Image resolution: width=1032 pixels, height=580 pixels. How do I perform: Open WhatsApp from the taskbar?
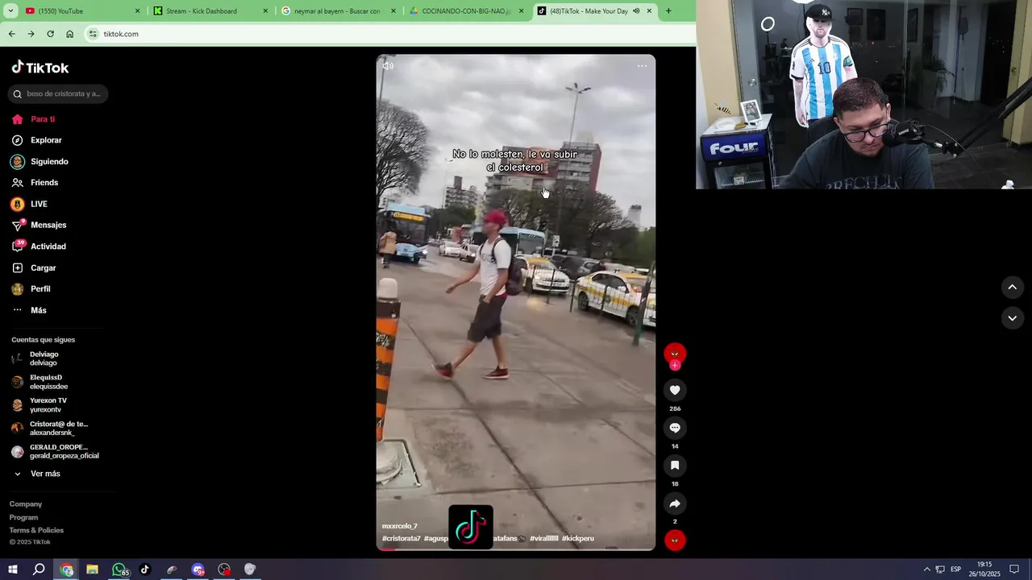(119, 570)
